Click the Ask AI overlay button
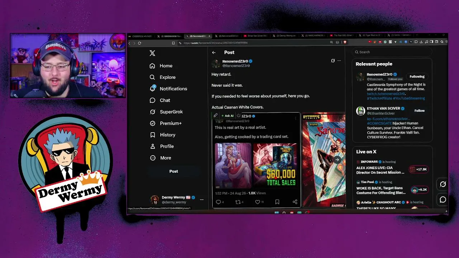 pyautogui.click(x=227, y=116)
